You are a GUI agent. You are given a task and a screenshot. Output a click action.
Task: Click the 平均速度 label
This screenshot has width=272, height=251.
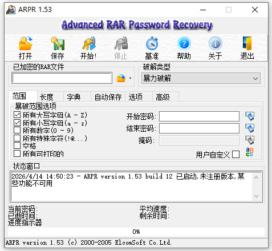pos(155,209)
